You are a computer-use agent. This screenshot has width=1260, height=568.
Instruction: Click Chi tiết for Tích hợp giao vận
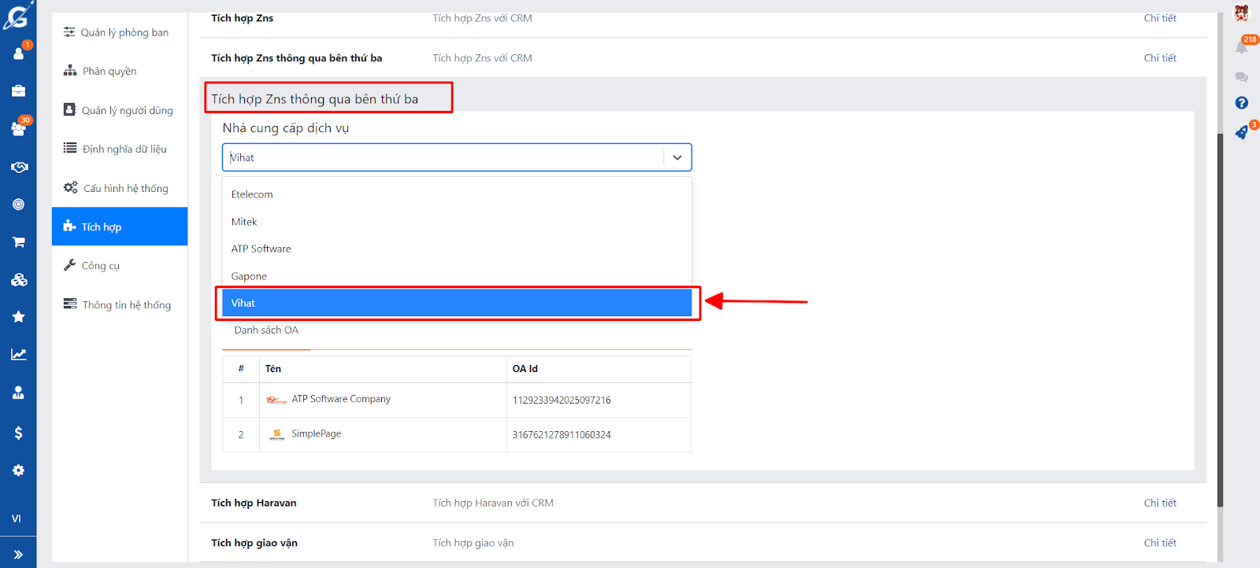[x=1160, y=543]
